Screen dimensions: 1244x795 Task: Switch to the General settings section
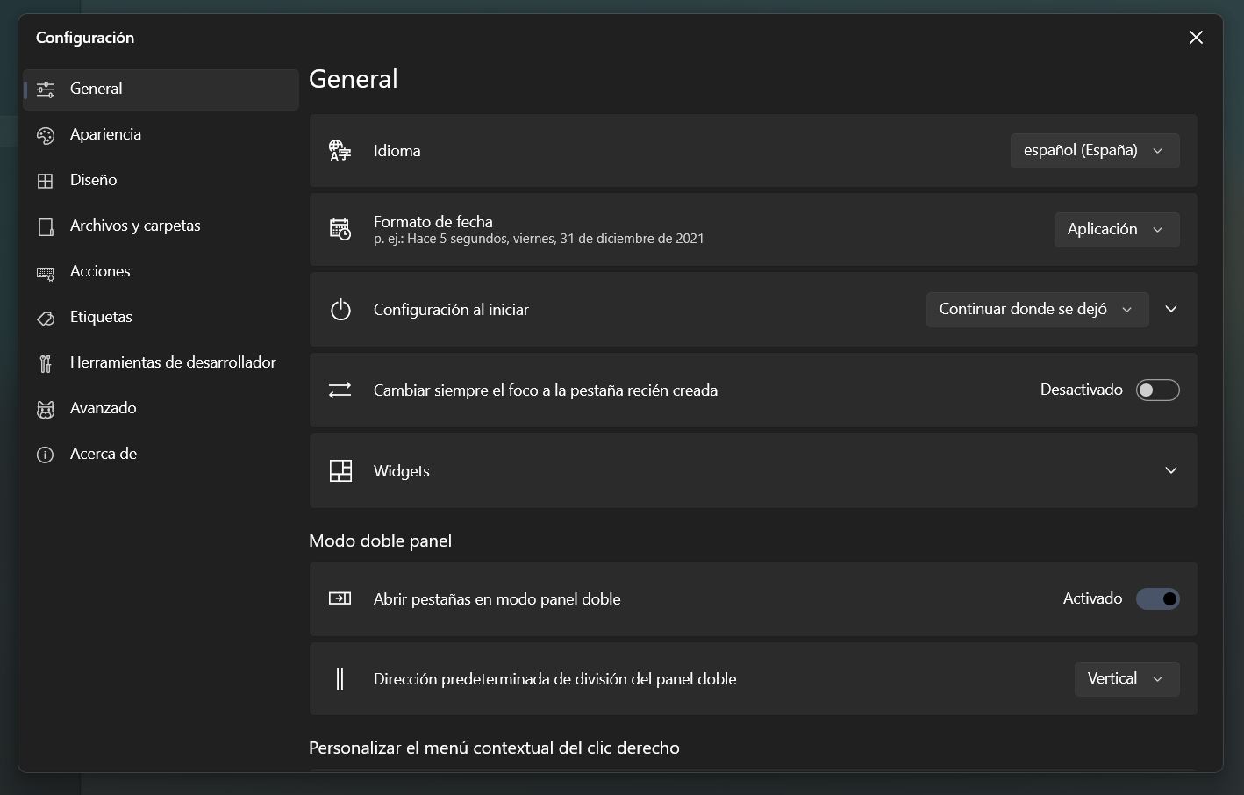(x=96, y=89)
